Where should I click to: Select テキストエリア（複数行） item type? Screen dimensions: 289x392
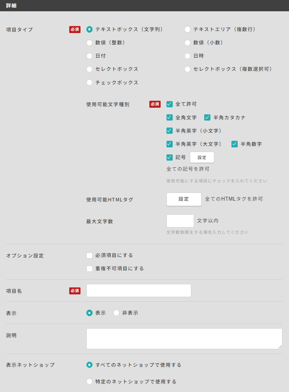click(187, 30)
